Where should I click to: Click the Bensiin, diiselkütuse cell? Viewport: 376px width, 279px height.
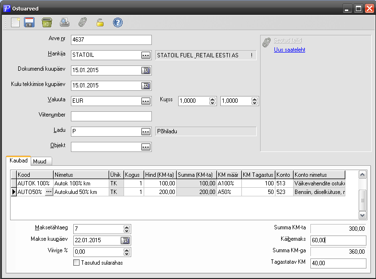tap(319, 192)
